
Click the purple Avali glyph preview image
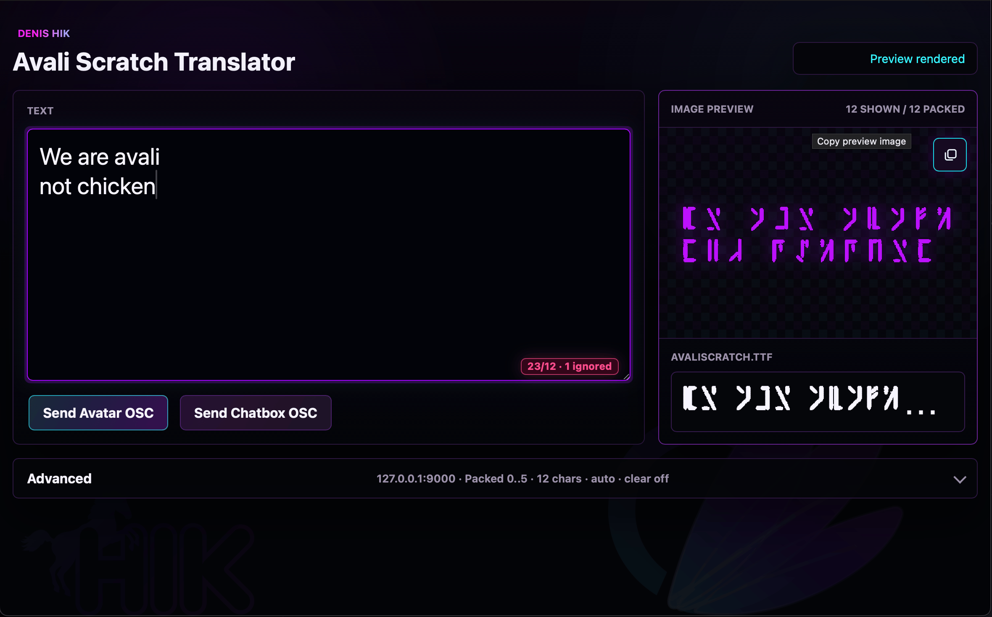(x=817, y=234)
